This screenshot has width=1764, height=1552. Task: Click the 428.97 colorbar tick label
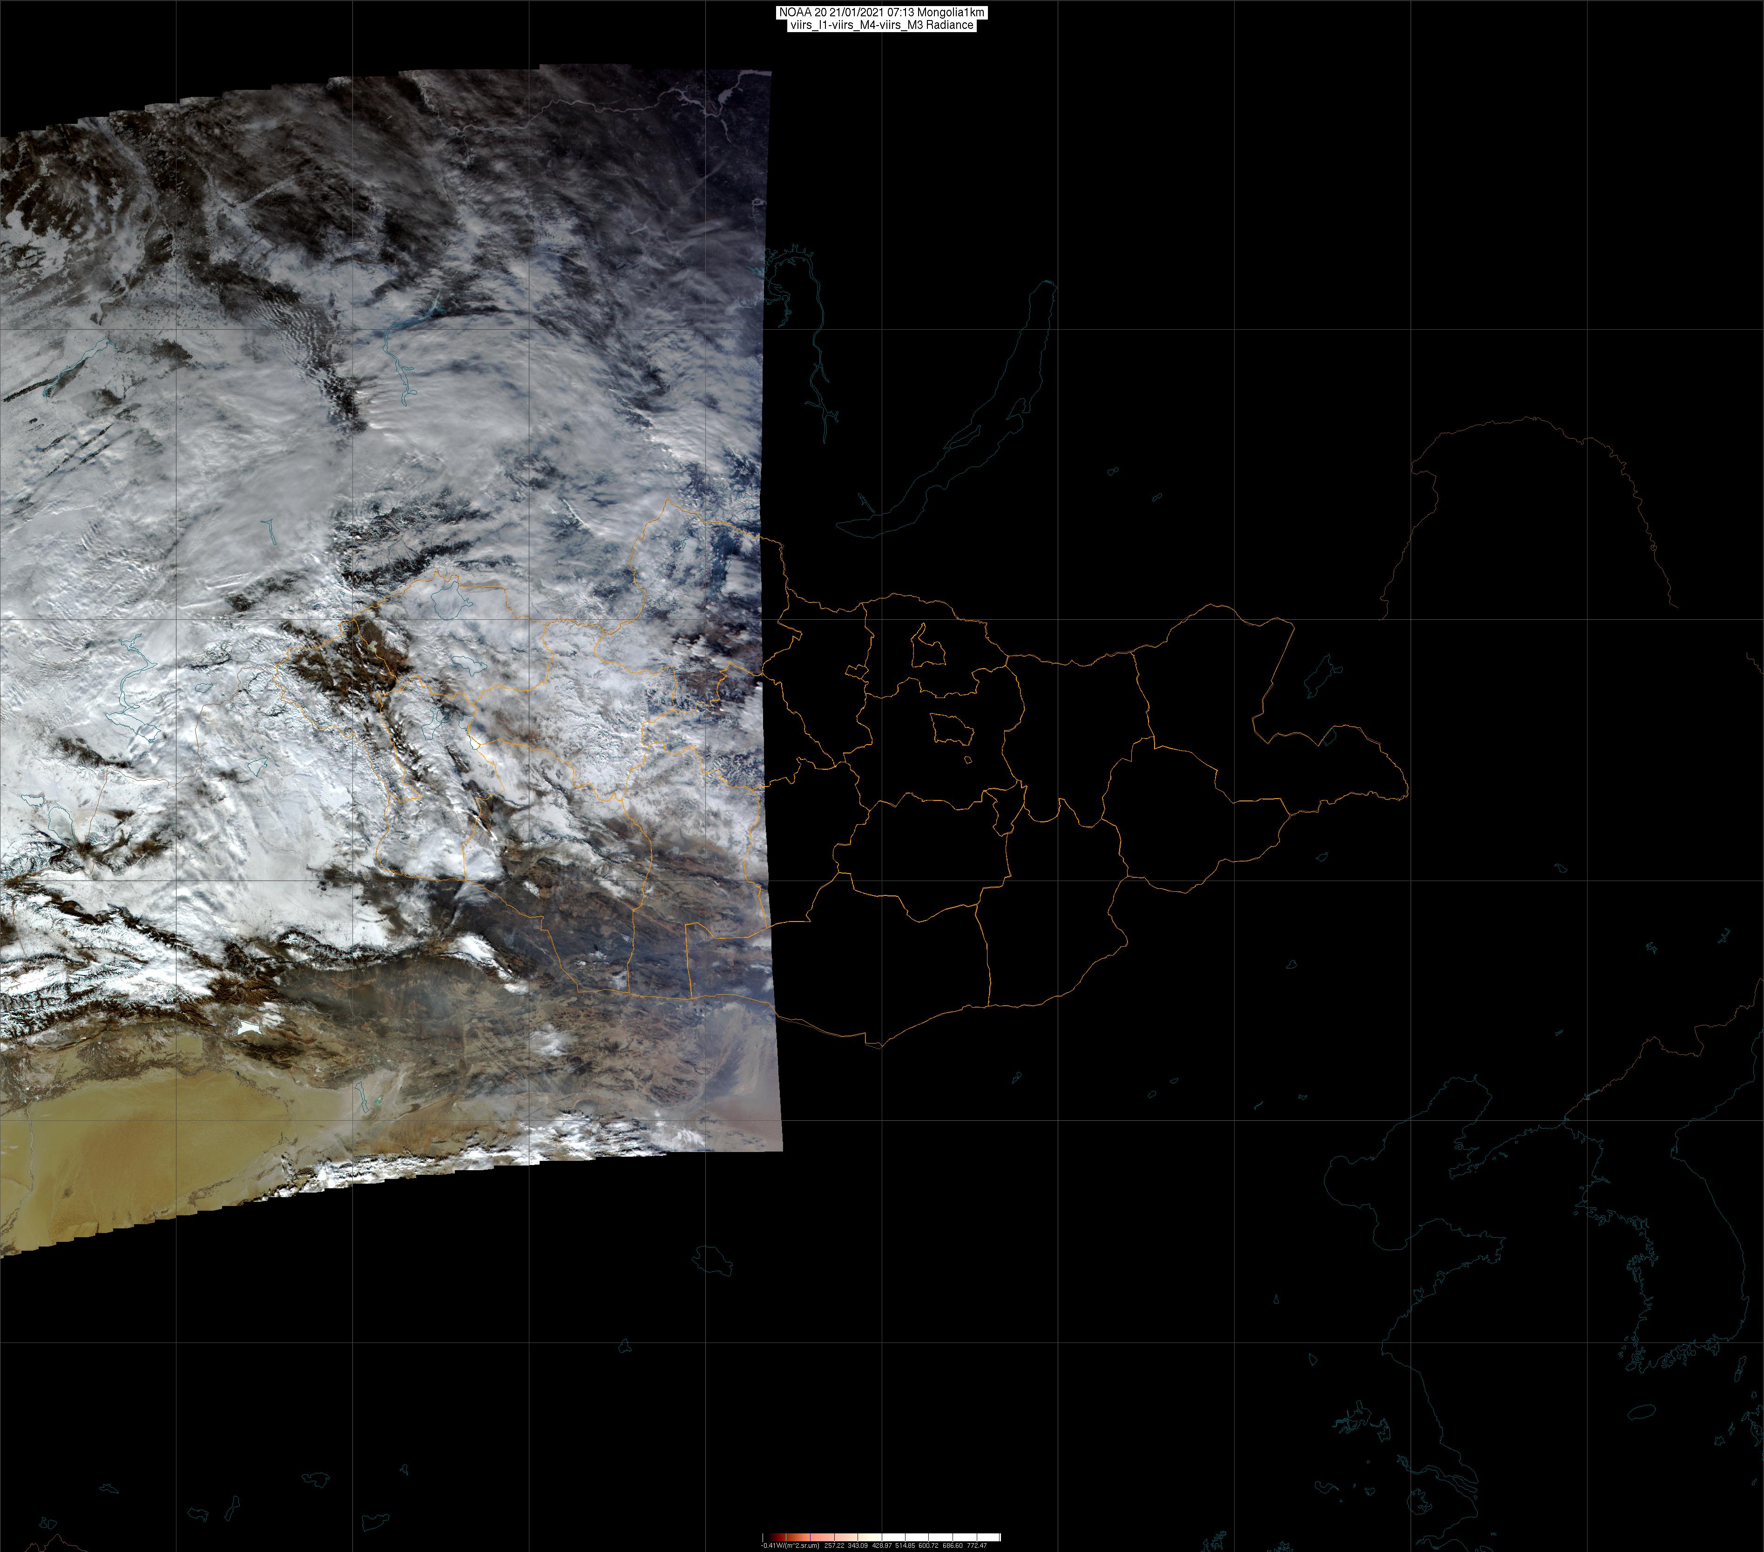882,1546
